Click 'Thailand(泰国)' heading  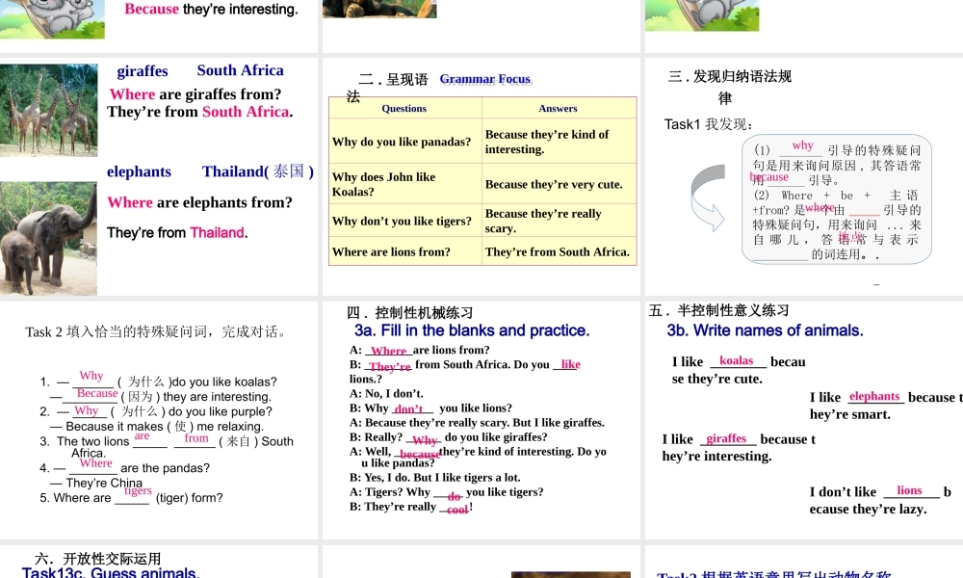(x=258, y=171)
